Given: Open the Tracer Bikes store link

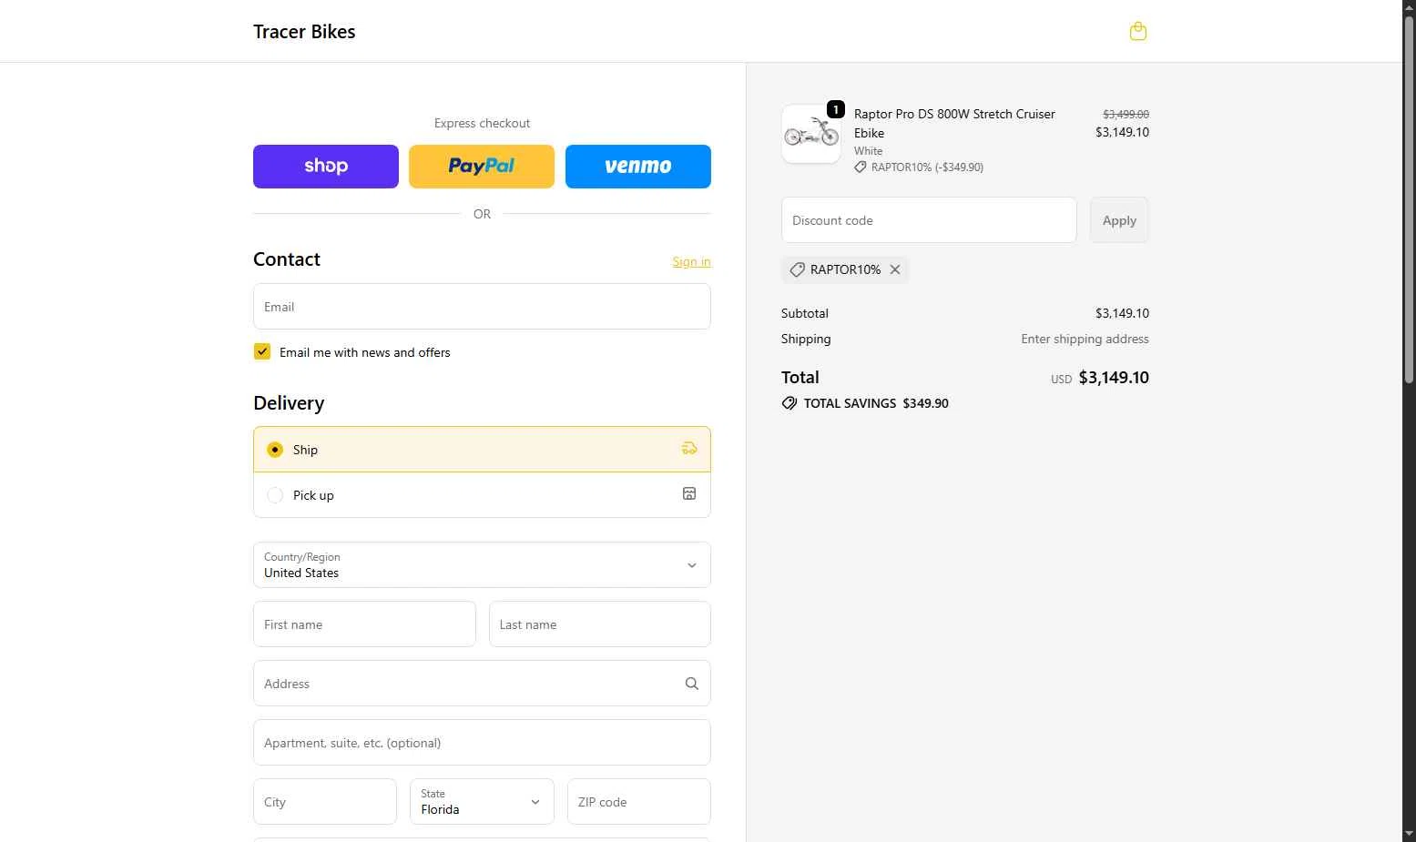Looking at the screenshot, I should (304, 32).
